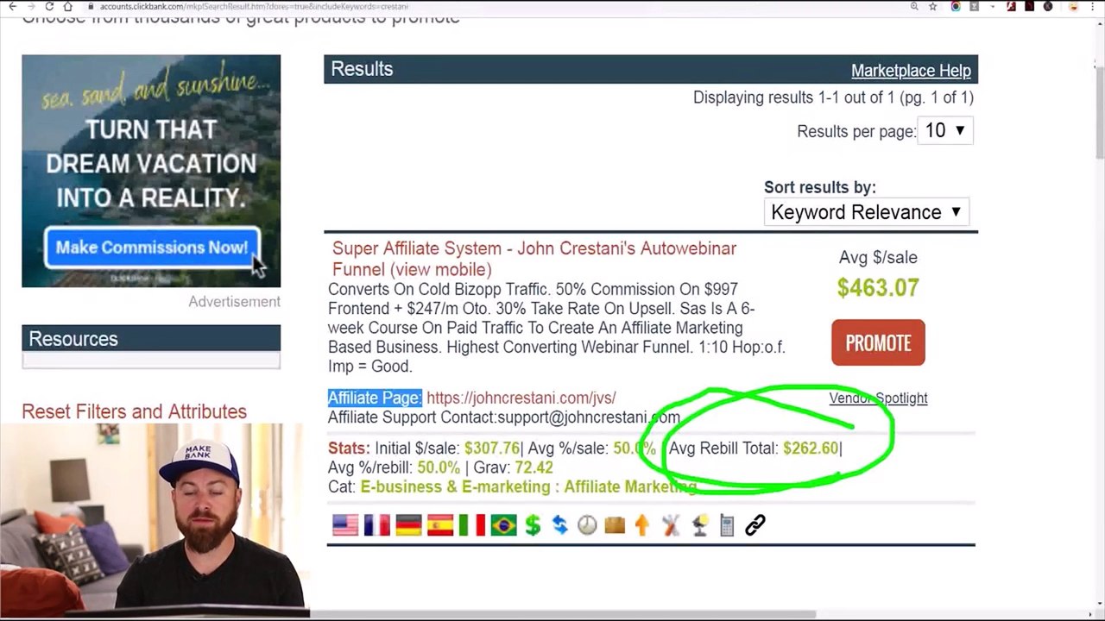Click the orange up arrow icon
The image size is (1105, 621).
641,524
